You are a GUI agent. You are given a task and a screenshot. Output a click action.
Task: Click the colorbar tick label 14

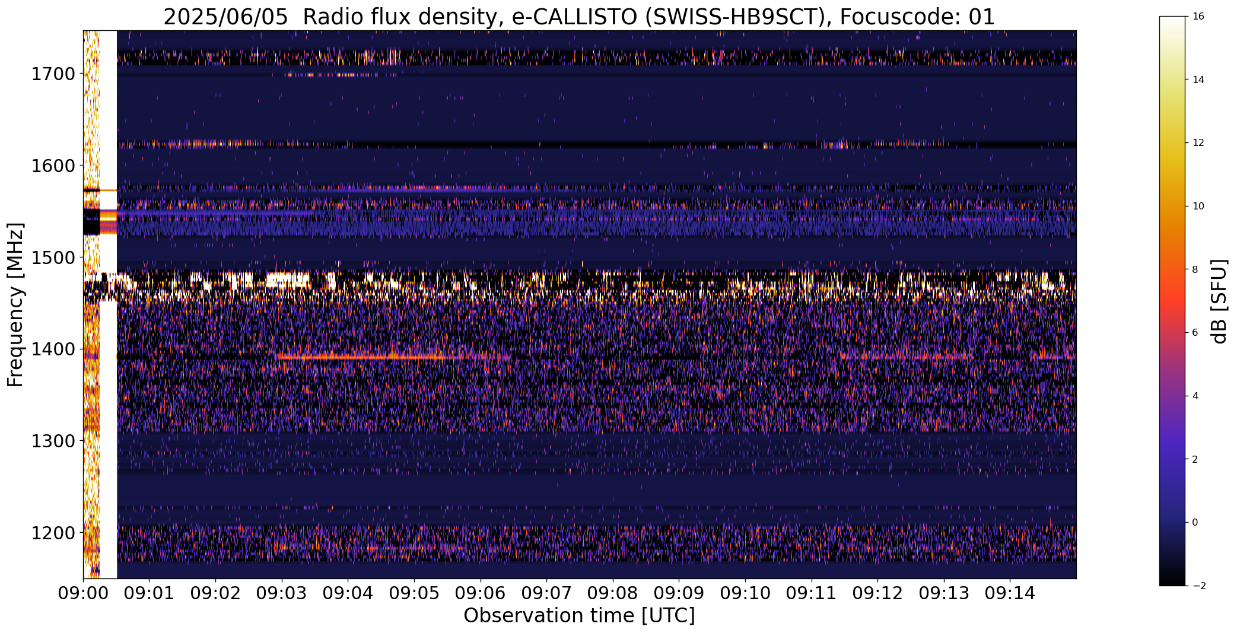pyautogui.click(x=1198, y=79)
